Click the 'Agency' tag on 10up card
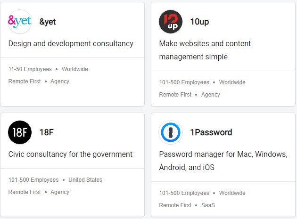The height and width of the screenshot is (219, 297). point(210,95)
